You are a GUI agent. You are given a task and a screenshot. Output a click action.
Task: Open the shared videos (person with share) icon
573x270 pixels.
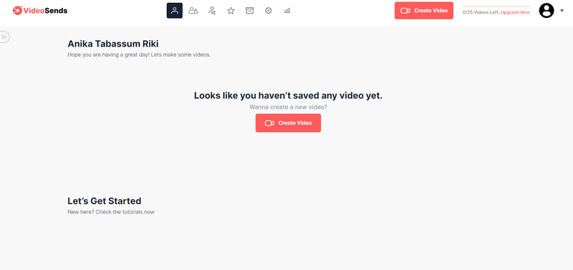click(212, 11)
